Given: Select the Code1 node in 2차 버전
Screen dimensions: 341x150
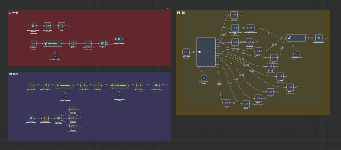Looking at the screenshot, I should (x=62, y=26).
